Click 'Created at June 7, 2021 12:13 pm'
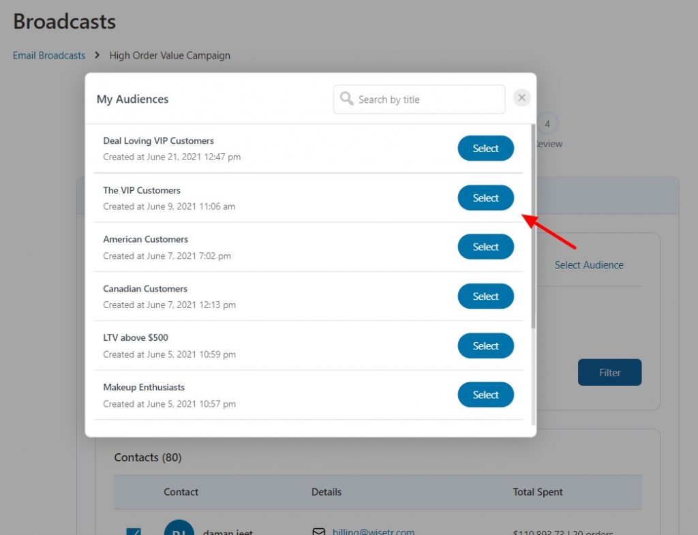The height and width of the screenshot is (535, 698). 169,305
